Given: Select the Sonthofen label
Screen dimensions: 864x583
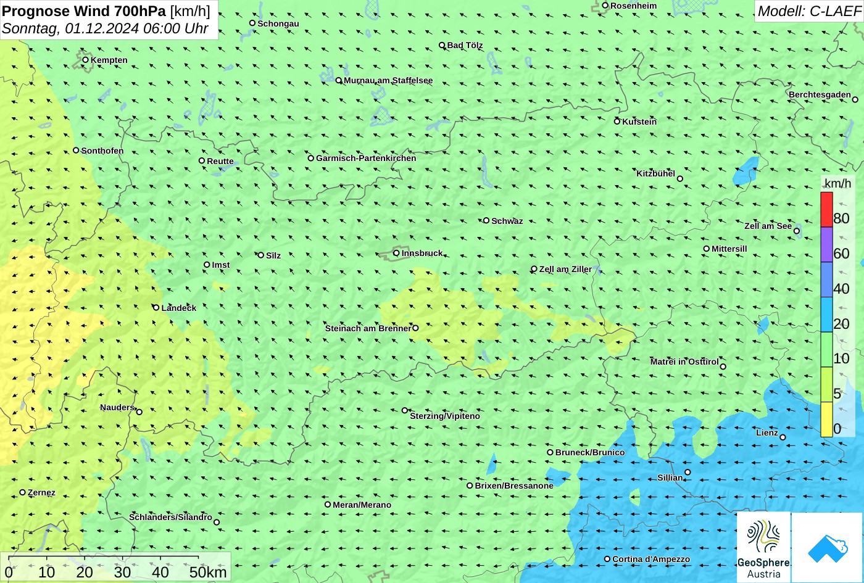Looking at the screenshot, I should (102, 151).
